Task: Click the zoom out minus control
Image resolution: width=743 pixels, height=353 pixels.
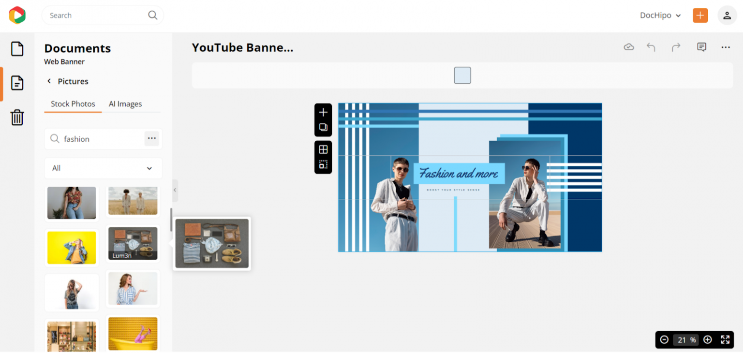Action: (x=664, y=339)
